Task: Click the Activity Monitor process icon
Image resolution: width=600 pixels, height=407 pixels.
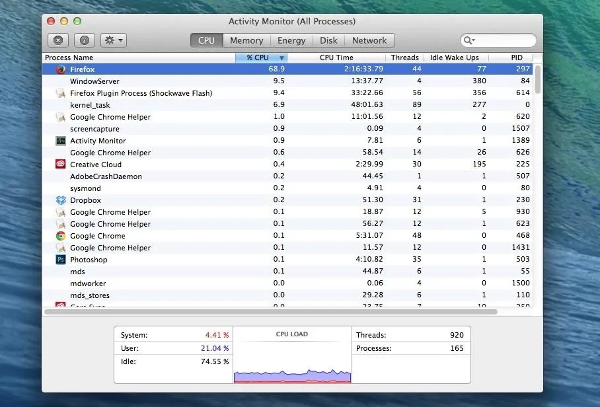Action: click(x=60, y=141)
